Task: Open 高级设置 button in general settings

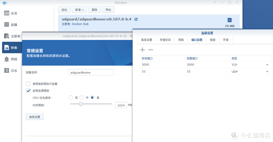Action: coord(35,117)
